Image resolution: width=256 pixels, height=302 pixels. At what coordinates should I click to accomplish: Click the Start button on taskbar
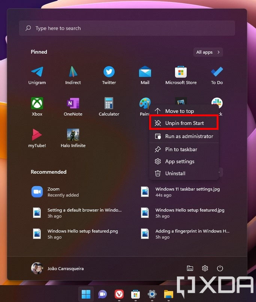(x=86, y=294)
